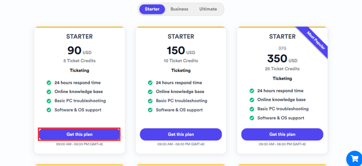The height and width of the screenshot is (166, 362).
Task: Click checkmark beside "Online knowledge base" in 90 USD plan
Action: coord(49,91)
